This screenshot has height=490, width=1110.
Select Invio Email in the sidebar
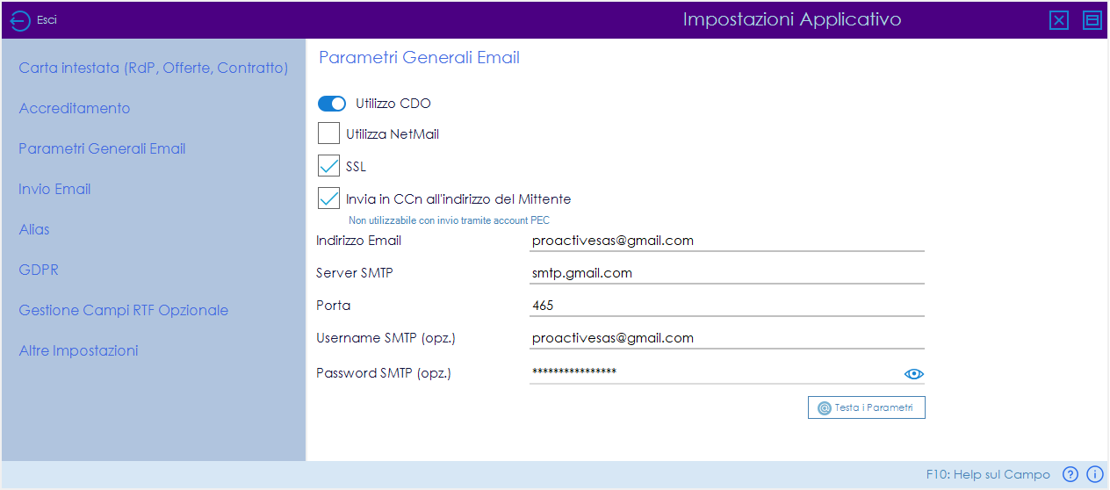pyautogui.click(x=54, y=189)
